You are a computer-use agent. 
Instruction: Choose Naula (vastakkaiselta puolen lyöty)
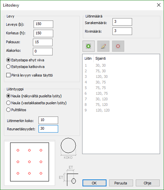(x=37, y=103)
